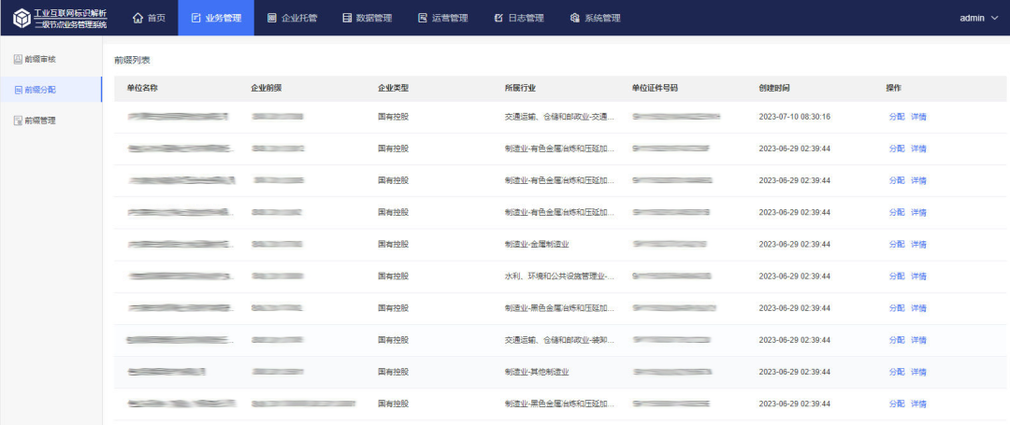Image resolution: width=1010 pixels, height=425 pixels.
Task: Click the 企业托管 building icon
Action: pos(272,18)
